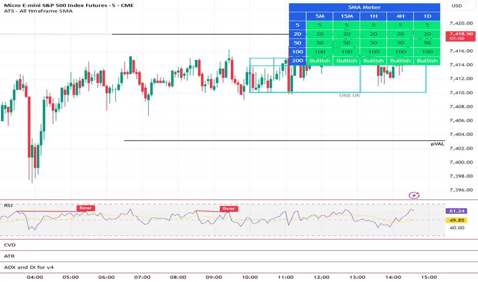
Task: Click 7,408.00 on the price axis
Action: point(461,107)
